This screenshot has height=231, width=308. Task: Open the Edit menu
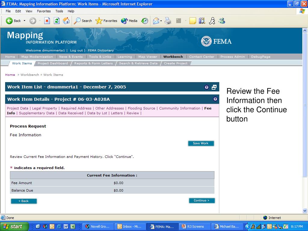pos(18,11)
